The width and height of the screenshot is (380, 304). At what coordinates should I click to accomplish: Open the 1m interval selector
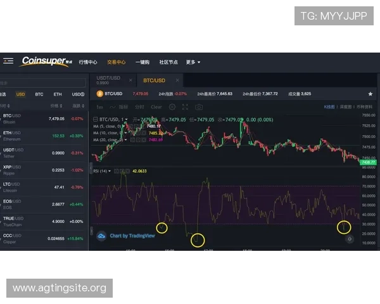click(x=99, y=107)
